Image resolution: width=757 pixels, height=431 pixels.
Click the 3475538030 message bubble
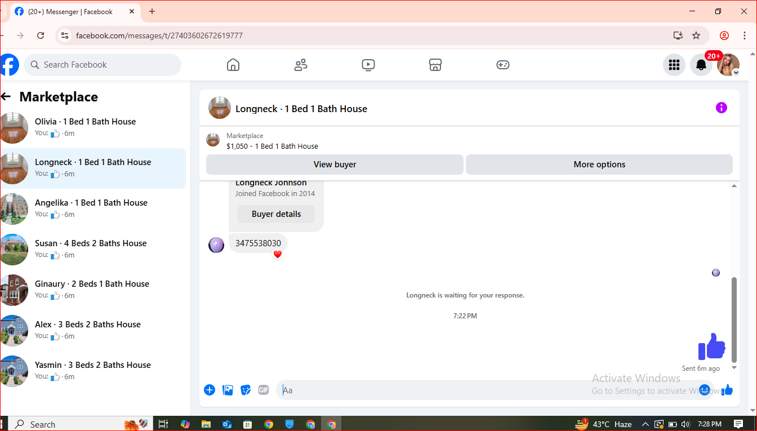(258, 243)
